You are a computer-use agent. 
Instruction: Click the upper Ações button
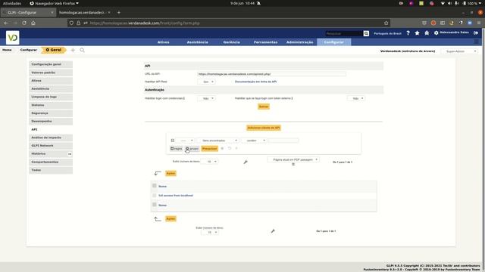pyautogui.click(x=171, y=173)
